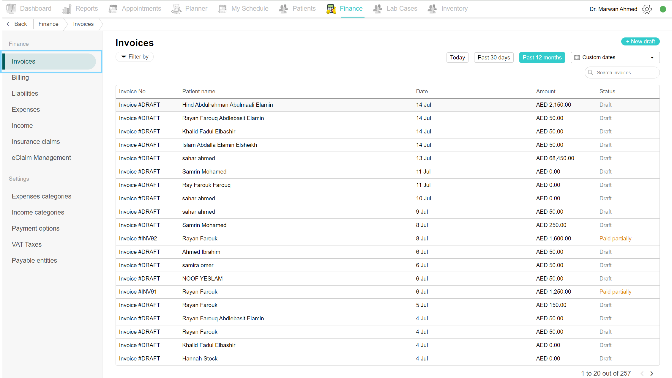Screen dimensions: 672x378
Task: Open the AED 68,450.00 invoice
Action: (x=387, y=158)
